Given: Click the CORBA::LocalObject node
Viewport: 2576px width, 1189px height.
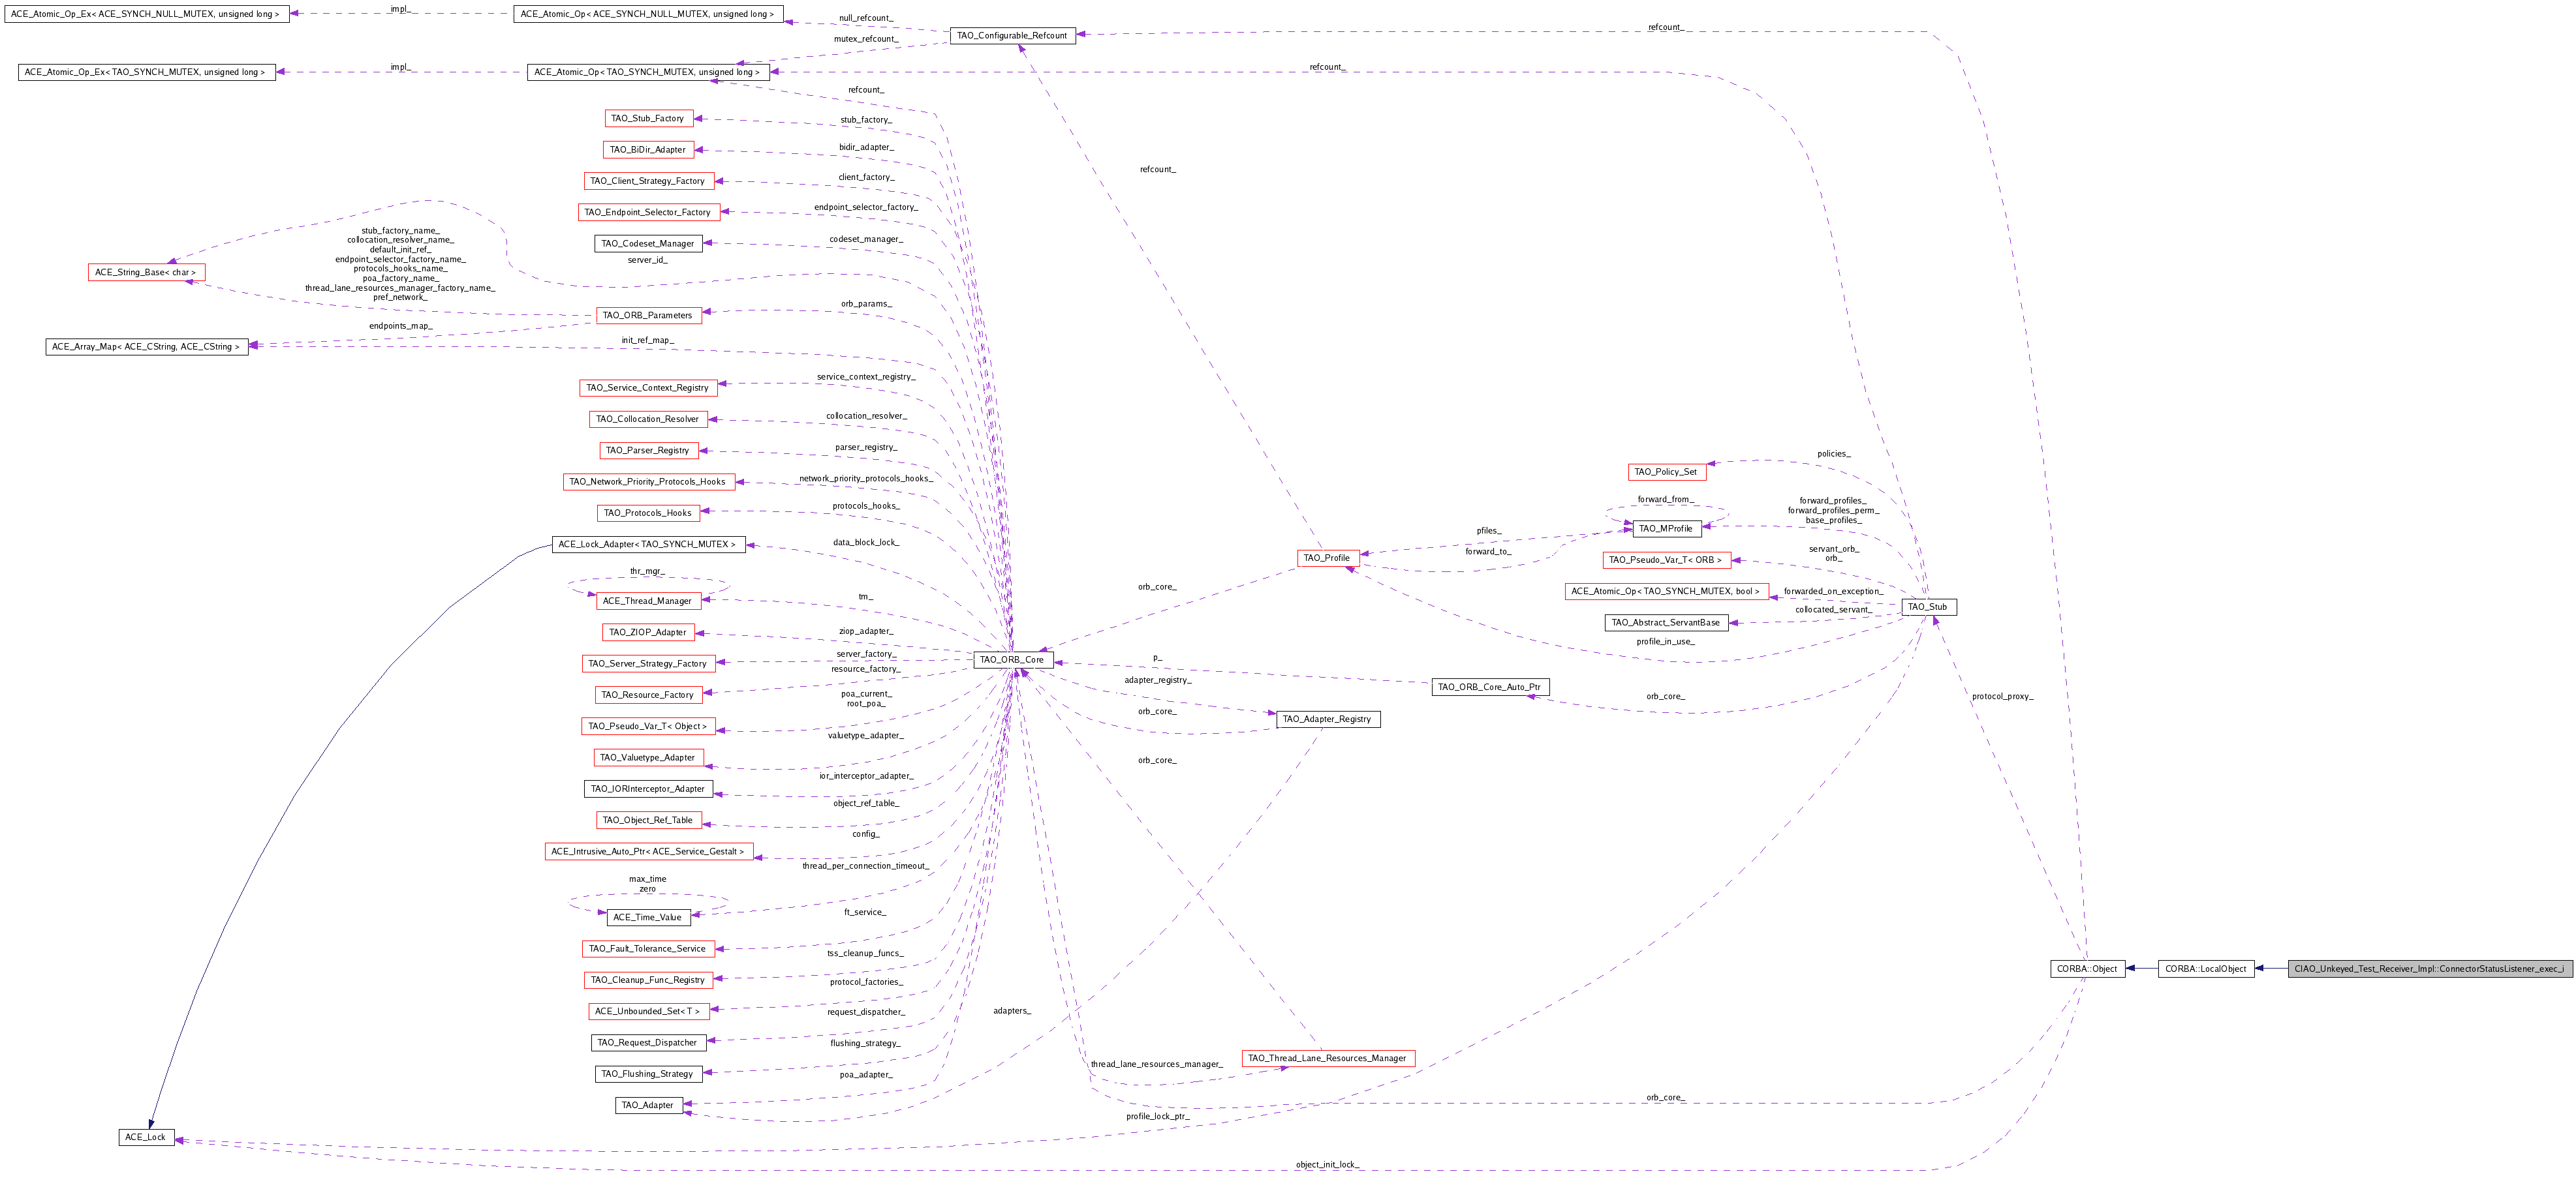Looking at the screenshot, I should point(2206,968).
